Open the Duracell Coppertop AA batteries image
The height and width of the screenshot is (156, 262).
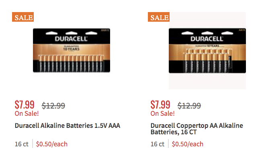point(207,51)
